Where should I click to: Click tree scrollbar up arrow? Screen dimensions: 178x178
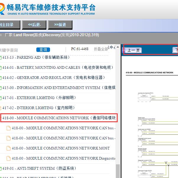pyautogui.click(x=118, y=47)
